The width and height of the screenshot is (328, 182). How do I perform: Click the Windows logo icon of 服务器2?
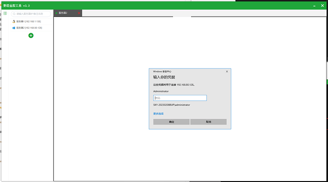pos(14,28)
